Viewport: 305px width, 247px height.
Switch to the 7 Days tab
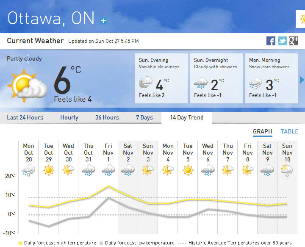tap(144, 117)
